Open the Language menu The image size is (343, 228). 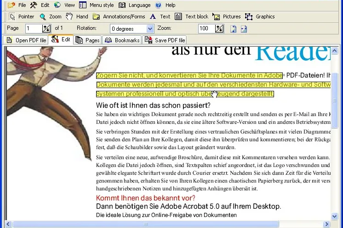(135, 5)
